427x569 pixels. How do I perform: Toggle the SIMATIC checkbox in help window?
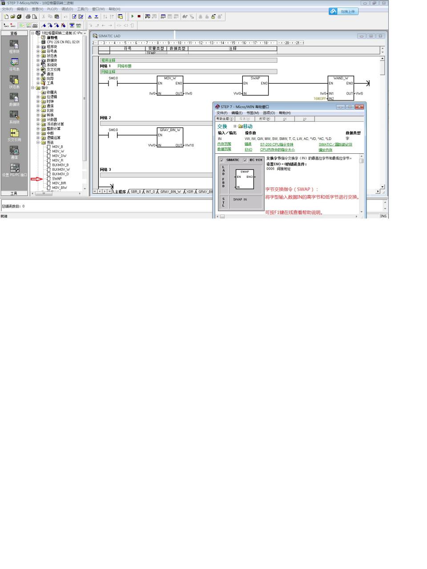[222, 160]
